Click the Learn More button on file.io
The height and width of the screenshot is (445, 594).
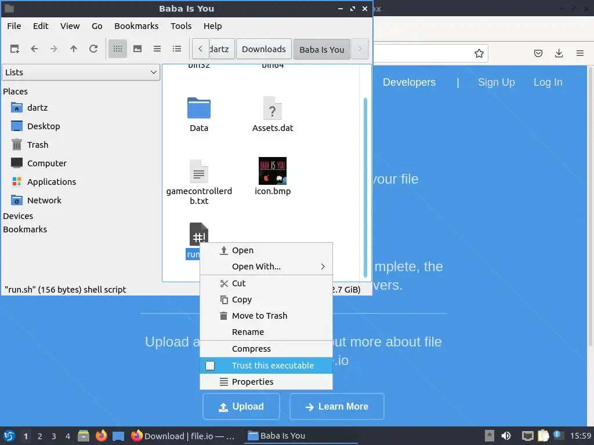point(337,406)
